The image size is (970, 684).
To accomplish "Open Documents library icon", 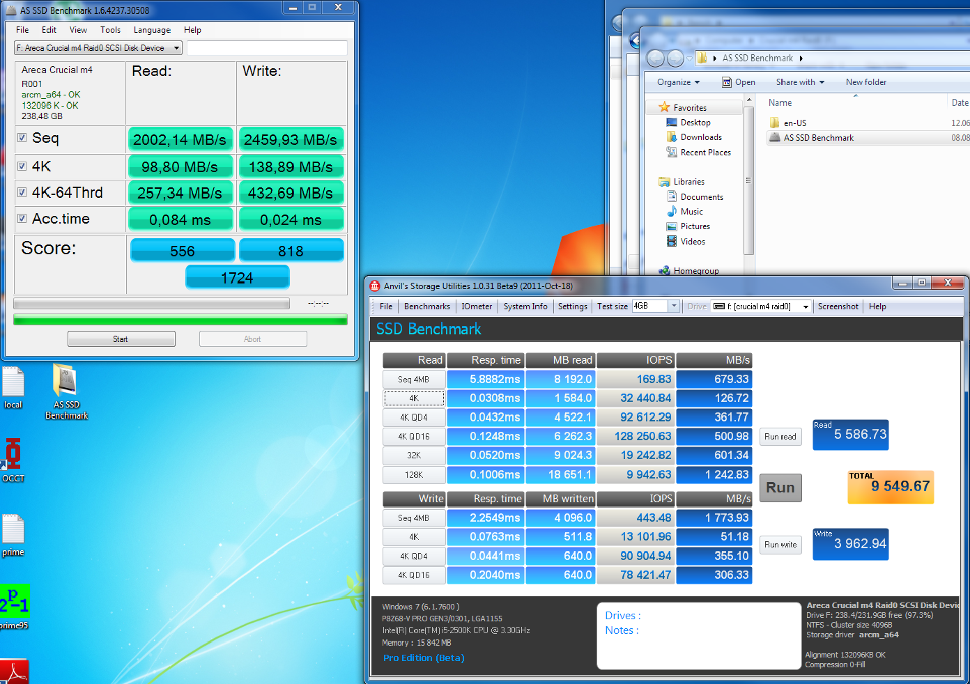I will point(672,196).
